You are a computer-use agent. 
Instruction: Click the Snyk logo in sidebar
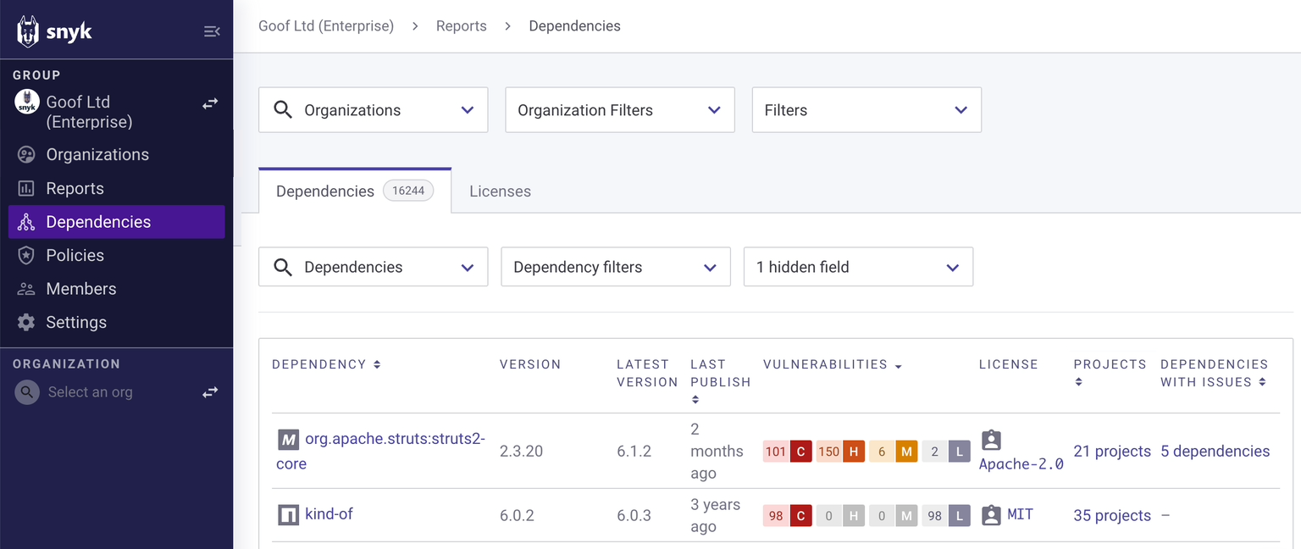tap(54, 32)
